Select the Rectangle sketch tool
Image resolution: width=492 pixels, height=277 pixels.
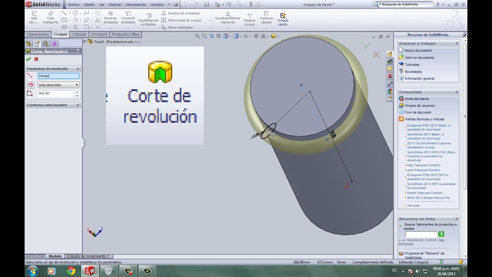(64, 20)
